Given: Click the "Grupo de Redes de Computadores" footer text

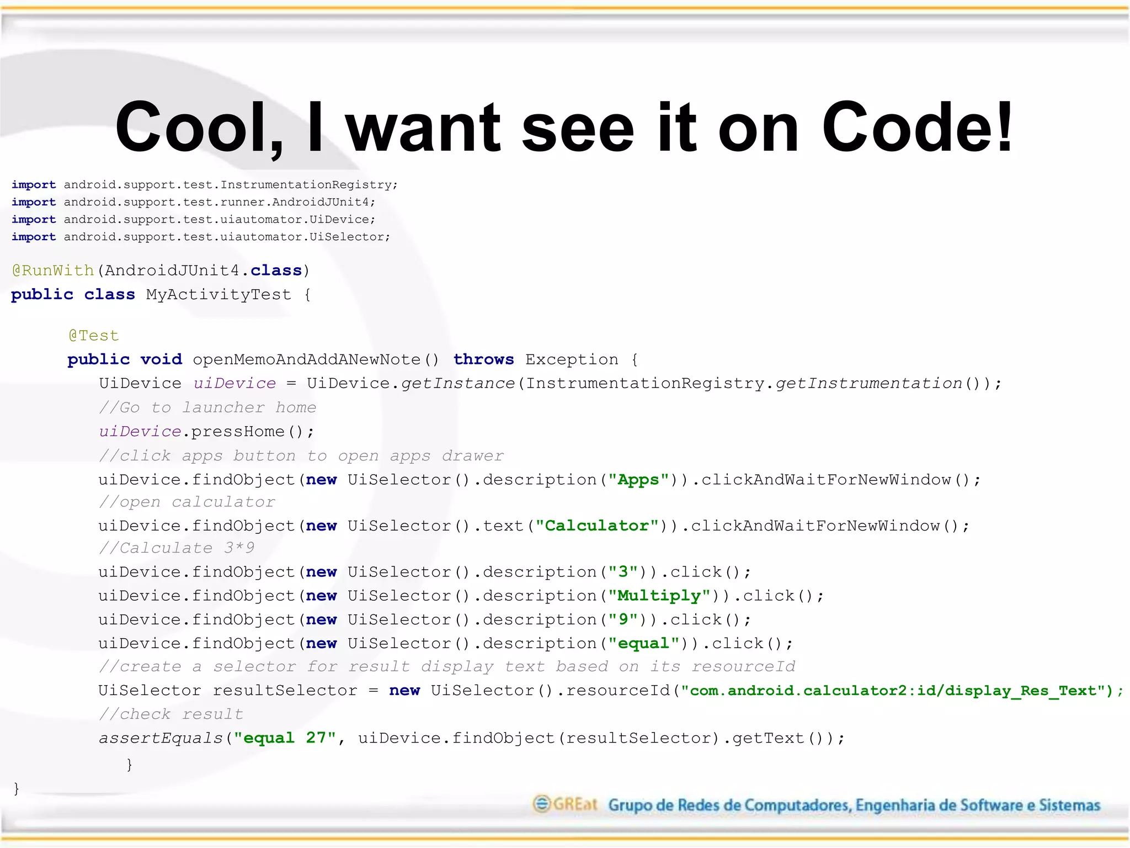Looking at the screenshot, I should 854,805.
